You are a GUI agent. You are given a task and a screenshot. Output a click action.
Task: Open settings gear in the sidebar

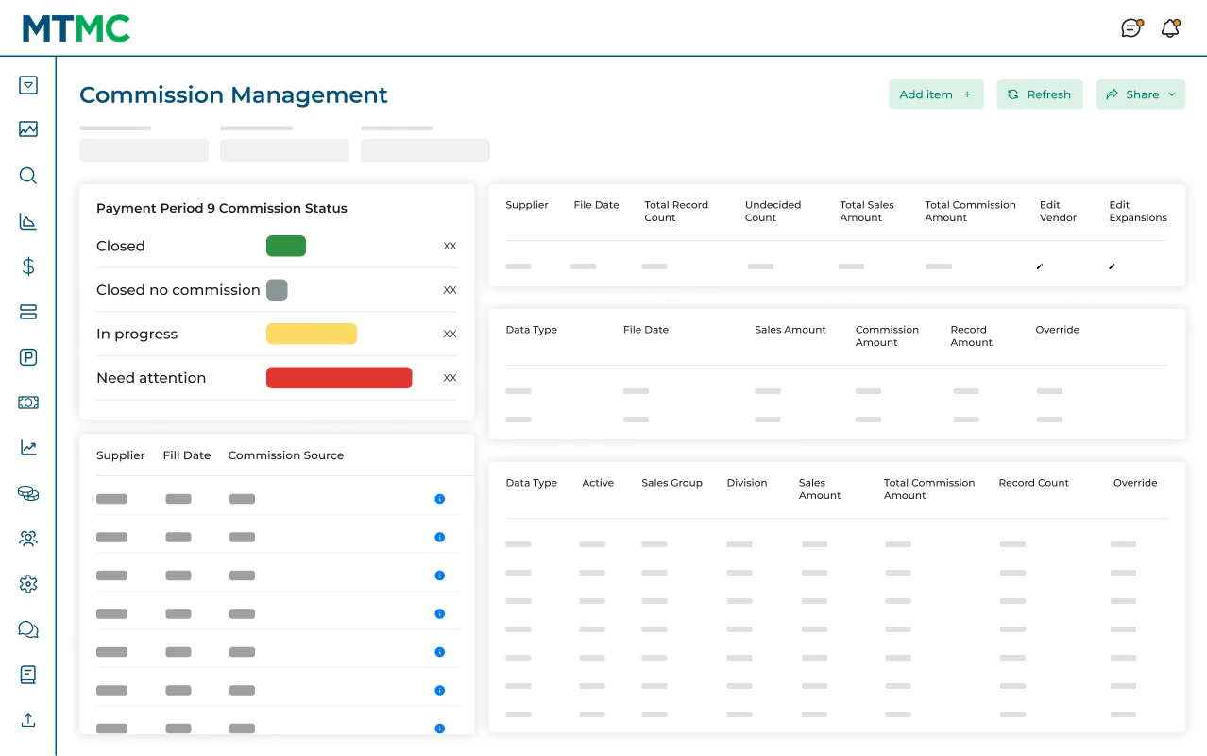click(28, 584)
